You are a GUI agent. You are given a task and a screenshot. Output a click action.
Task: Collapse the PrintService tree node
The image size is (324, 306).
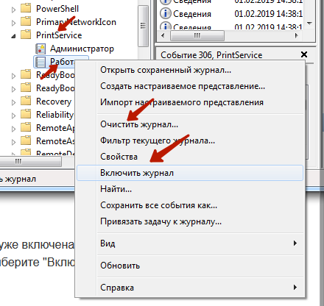pos(13,36)
